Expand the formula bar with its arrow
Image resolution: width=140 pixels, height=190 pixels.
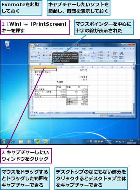133,64
